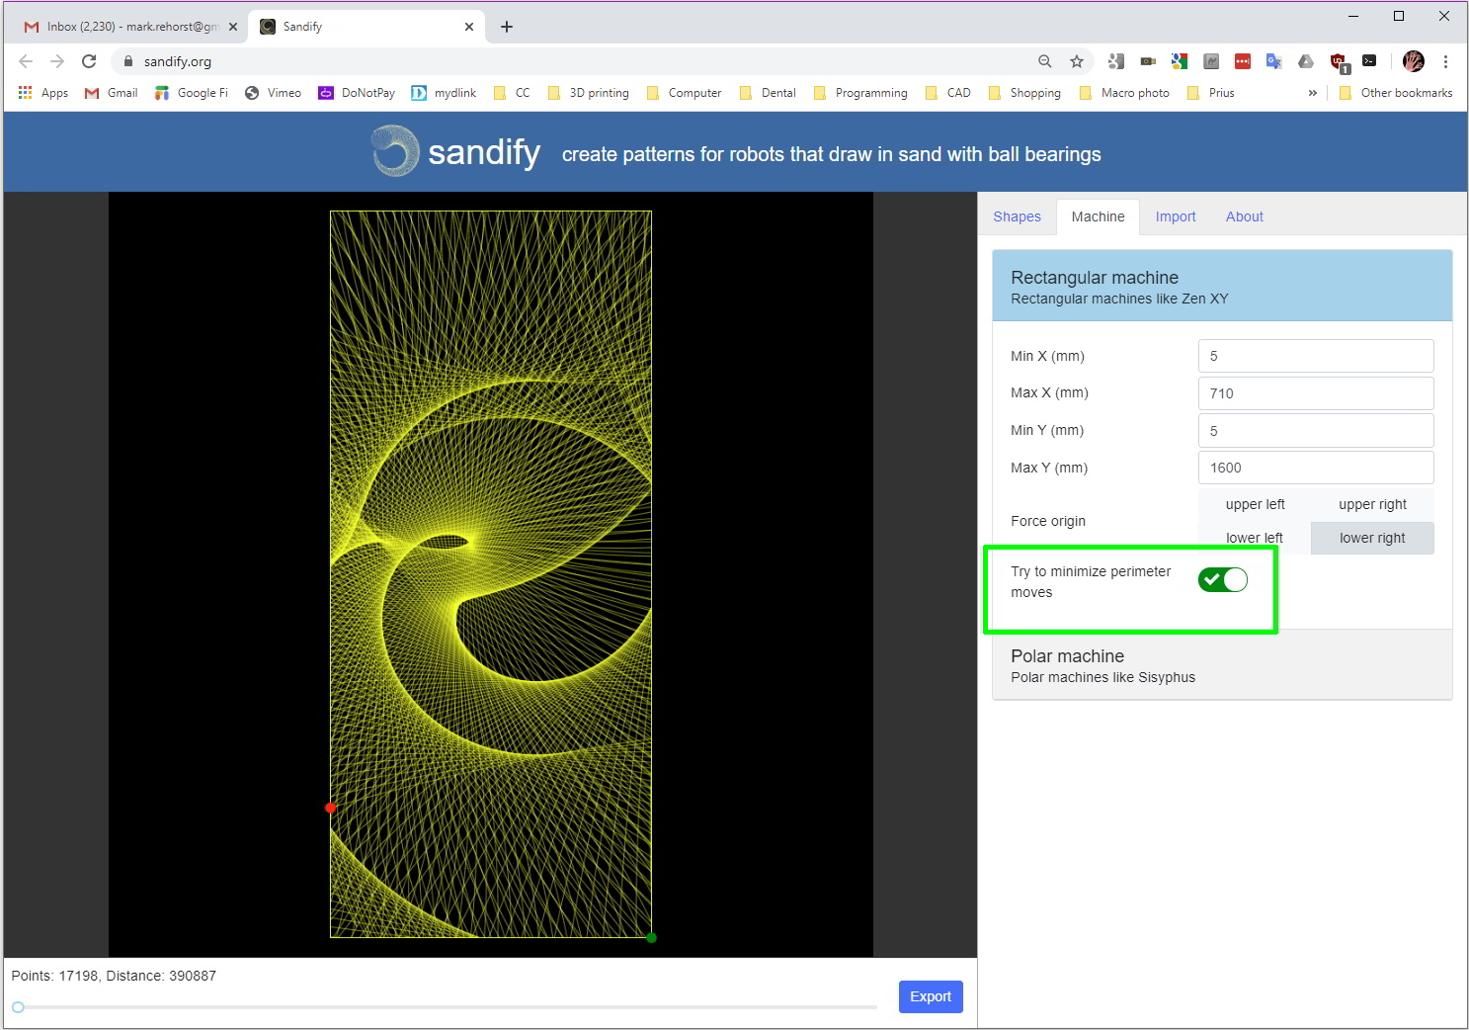
Task: Open the Google Translate extension icon
Action: [1274, 61]
